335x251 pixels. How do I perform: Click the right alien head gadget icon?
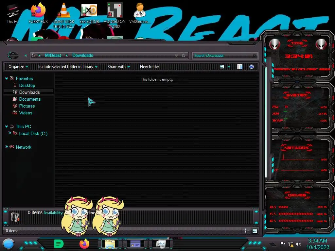click(321, 44)
